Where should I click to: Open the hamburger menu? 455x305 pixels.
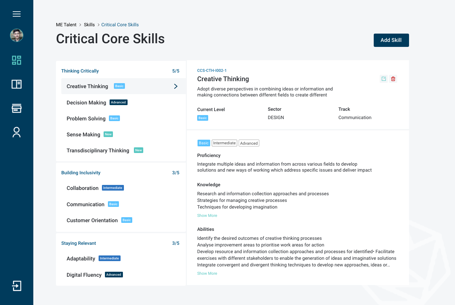[17, 14]
